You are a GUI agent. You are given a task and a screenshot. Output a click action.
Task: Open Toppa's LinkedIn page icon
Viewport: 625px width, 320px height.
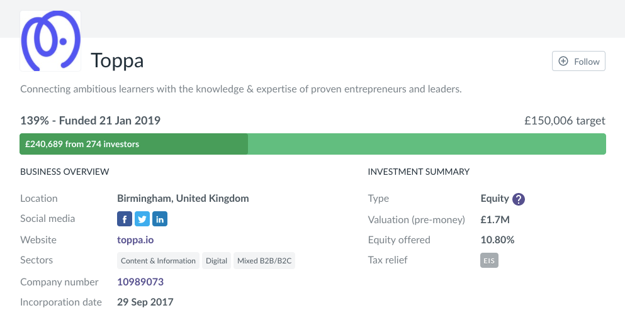click(x=160, y=219)
